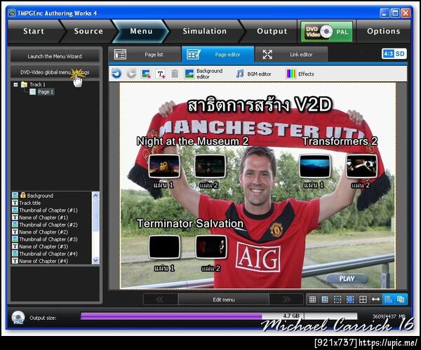Toggle the filled safe area icon
The width and height of the screenshot is (421, 350).
[350, 299]
